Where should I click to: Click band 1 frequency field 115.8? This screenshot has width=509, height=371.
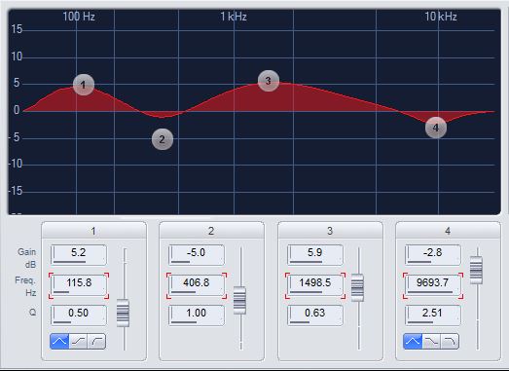coord(79,285)
